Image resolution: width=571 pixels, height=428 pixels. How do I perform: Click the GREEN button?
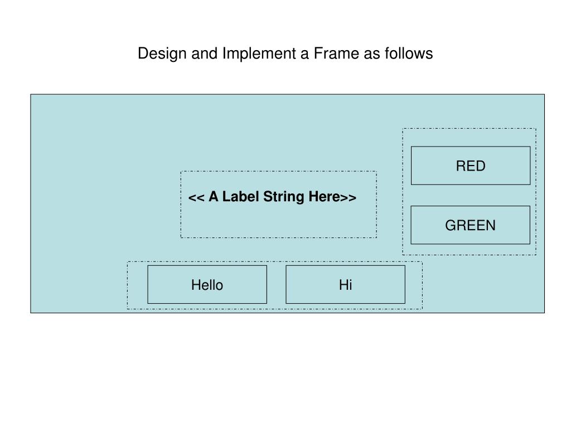tap(471, 225)
